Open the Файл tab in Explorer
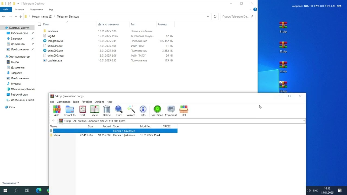Viewport: 347px width, 195px height. pos(6,9)
